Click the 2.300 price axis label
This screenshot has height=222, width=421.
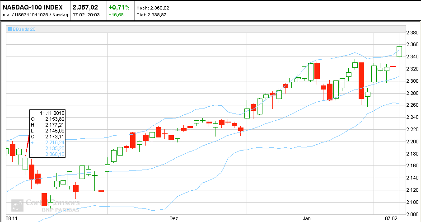tap(412, 81)
